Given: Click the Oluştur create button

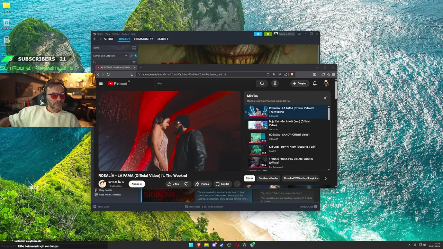Looking at the screenshot, I should pos(299,83).
